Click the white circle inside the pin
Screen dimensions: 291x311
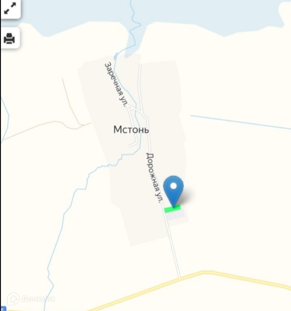pos(174,186)
